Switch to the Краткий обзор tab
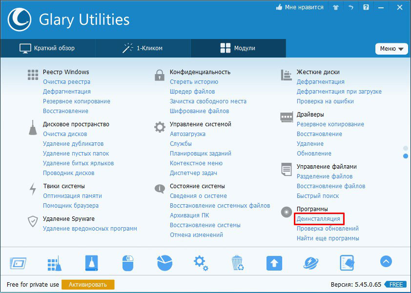 47,48
